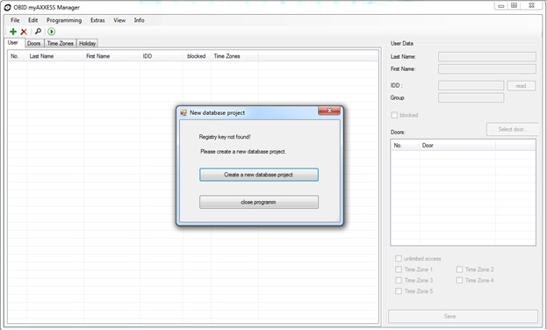Click the IDD column header
This screenshot has height=330, width=547.
162,56
